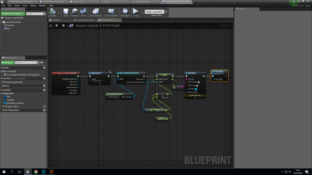
Task: Open the Windows Start menu
Action: coord(4,172)
